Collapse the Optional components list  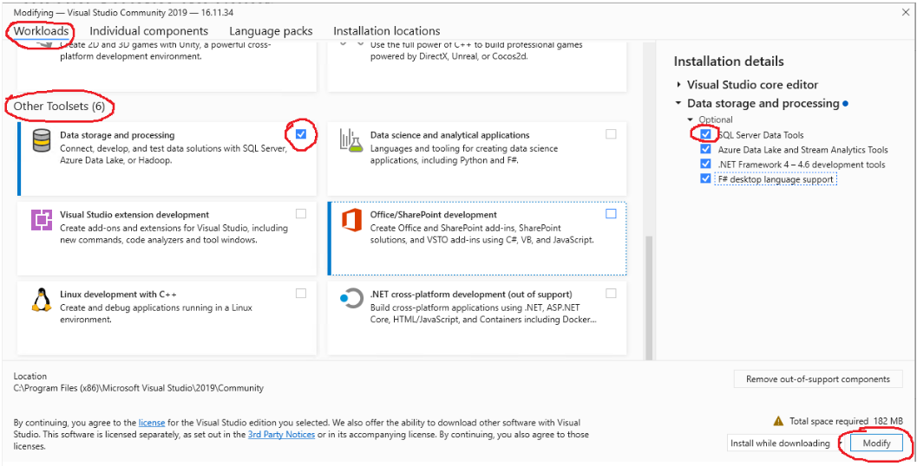coord(690,120)
